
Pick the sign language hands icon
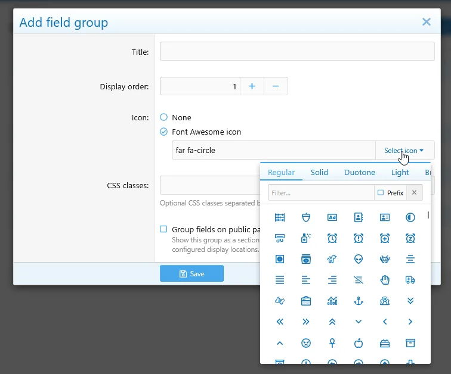click(280, 301)
